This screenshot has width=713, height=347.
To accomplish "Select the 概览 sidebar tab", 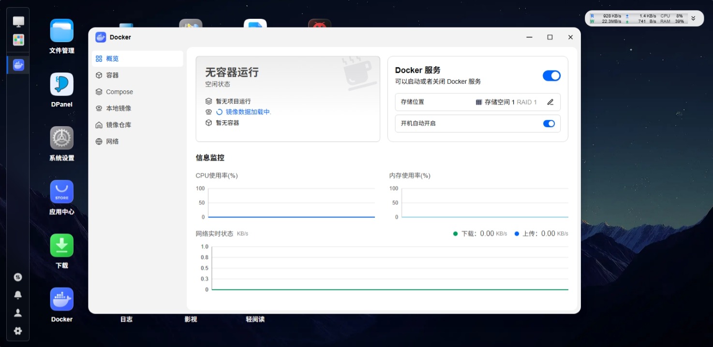I will click(x=137, y=58).
